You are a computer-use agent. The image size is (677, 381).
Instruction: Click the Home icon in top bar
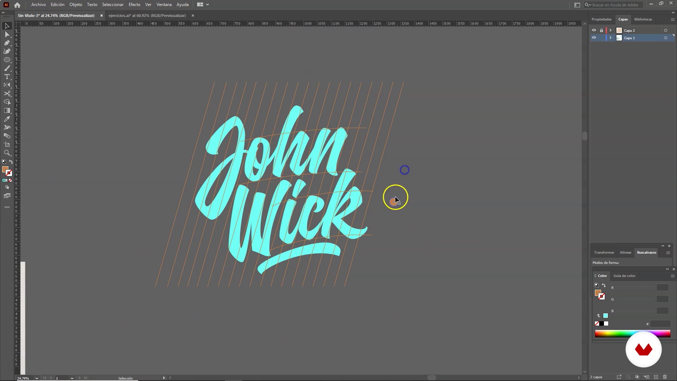coord(17,5)
